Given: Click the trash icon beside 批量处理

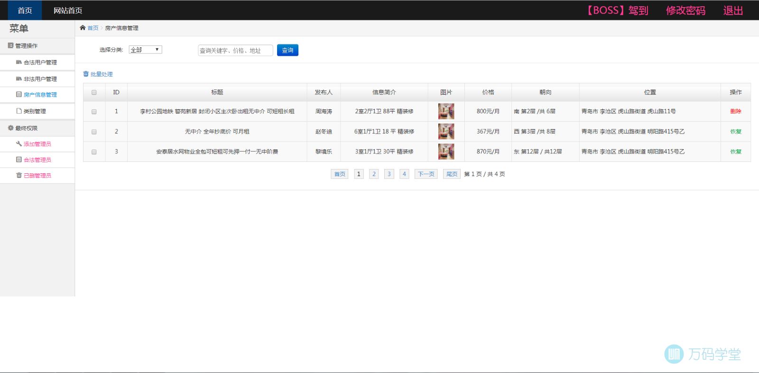Looking at the screenshot, I should [86, 74].
